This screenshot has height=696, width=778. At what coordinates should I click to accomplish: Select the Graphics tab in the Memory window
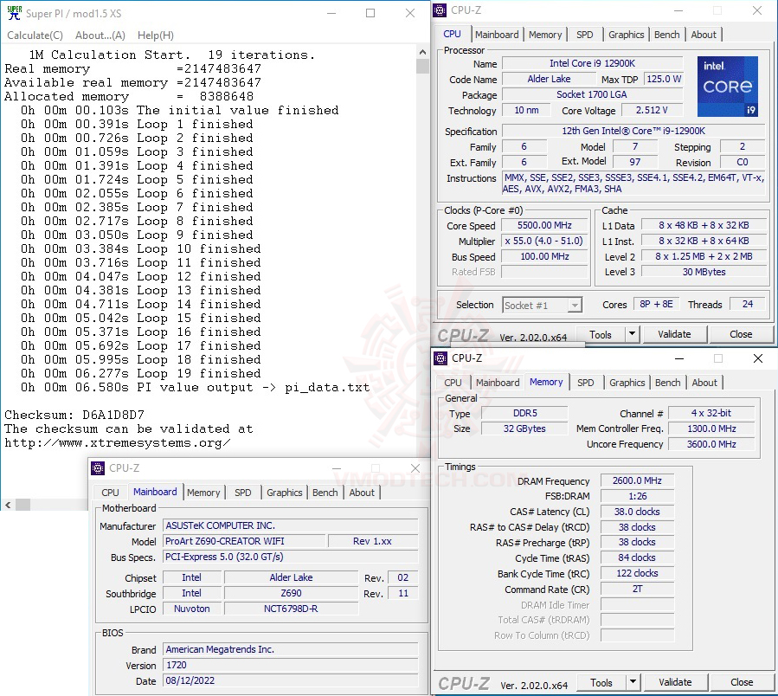(x=627, y=382)
